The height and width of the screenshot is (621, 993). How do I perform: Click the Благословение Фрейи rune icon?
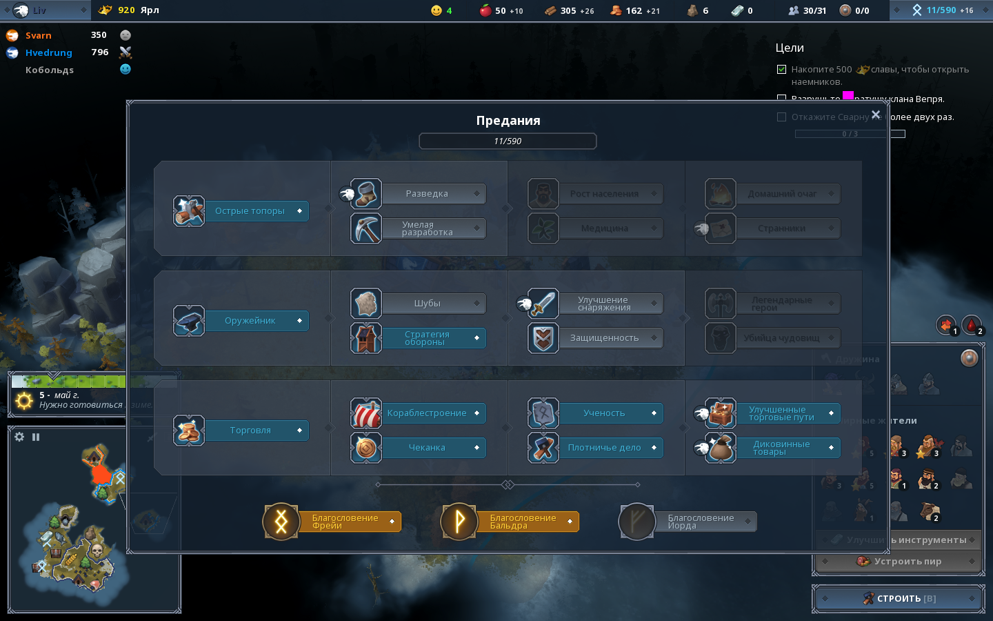281,522
